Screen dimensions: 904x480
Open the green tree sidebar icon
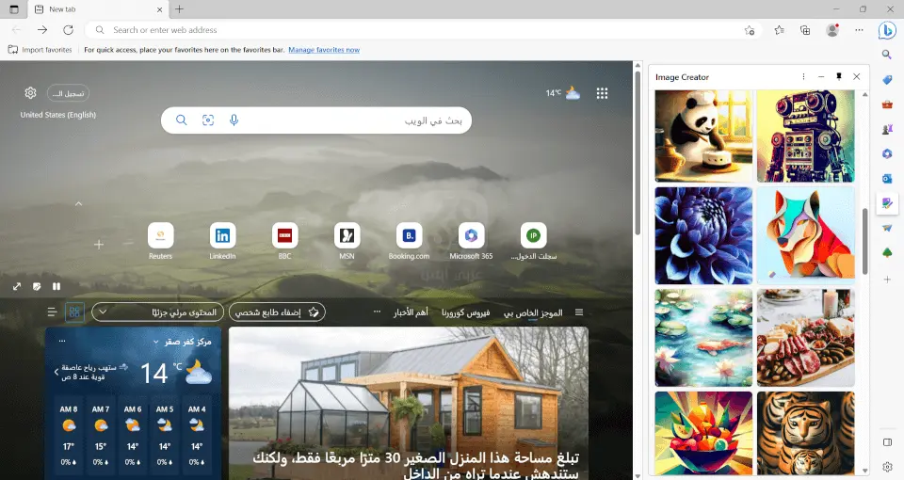point(887,253)
